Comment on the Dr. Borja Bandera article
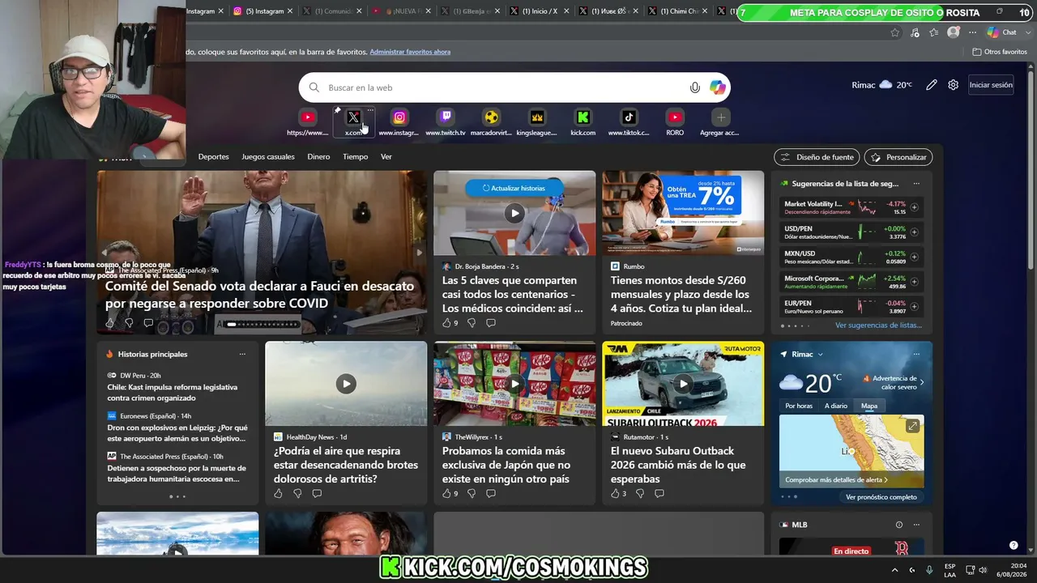The image size is (1037, 583). pos(491,323)
